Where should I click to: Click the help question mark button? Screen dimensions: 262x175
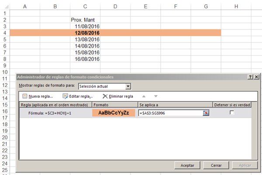tap(250, 77)
